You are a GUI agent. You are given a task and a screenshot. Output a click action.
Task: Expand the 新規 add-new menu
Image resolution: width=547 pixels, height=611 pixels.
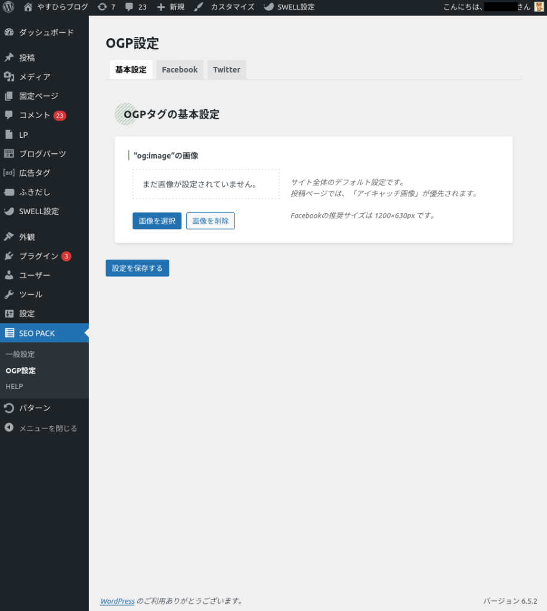[171, 7]
